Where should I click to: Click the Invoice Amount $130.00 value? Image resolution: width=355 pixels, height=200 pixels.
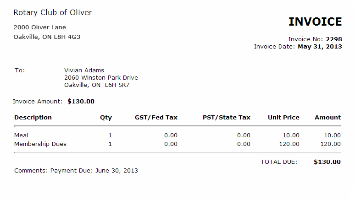coord(81,101)
